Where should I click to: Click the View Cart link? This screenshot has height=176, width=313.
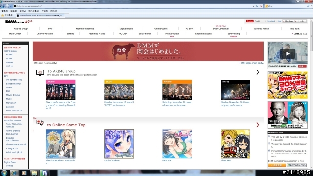click(x=270, y=21)
